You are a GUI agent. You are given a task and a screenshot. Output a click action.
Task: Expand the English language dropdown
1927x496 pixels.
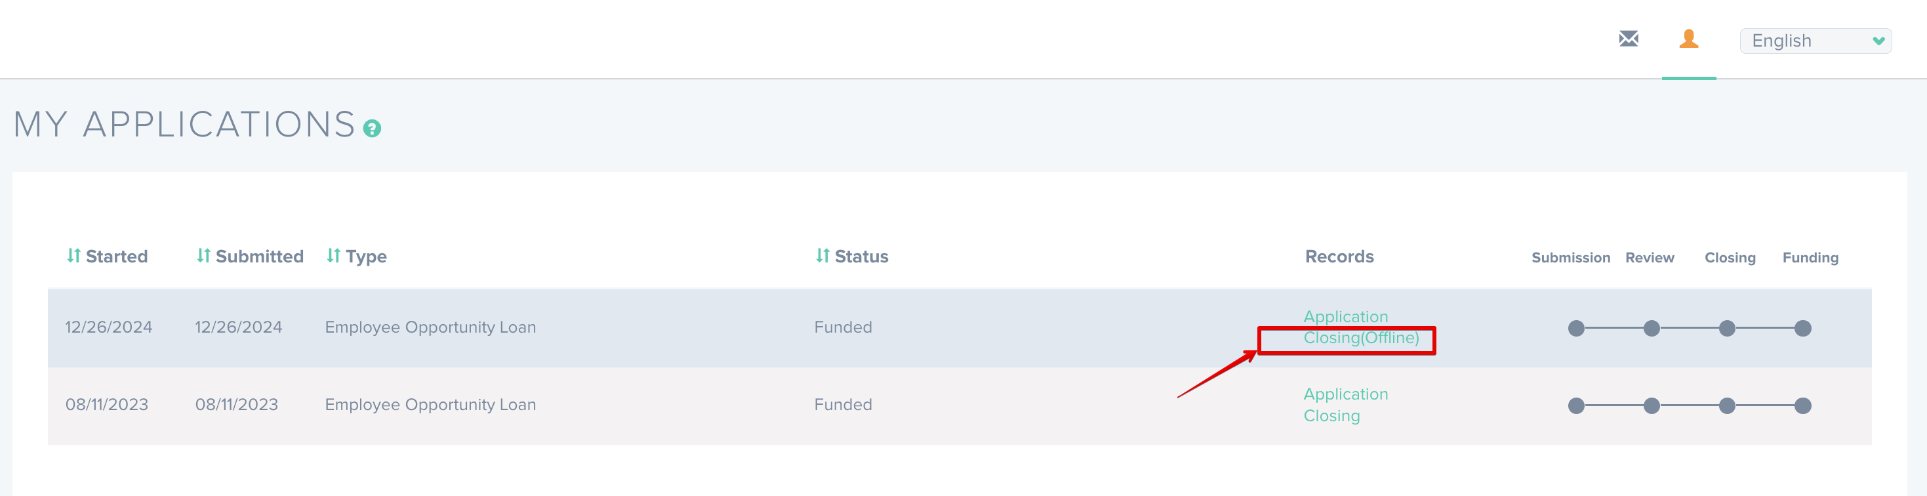pos(1815,41)
